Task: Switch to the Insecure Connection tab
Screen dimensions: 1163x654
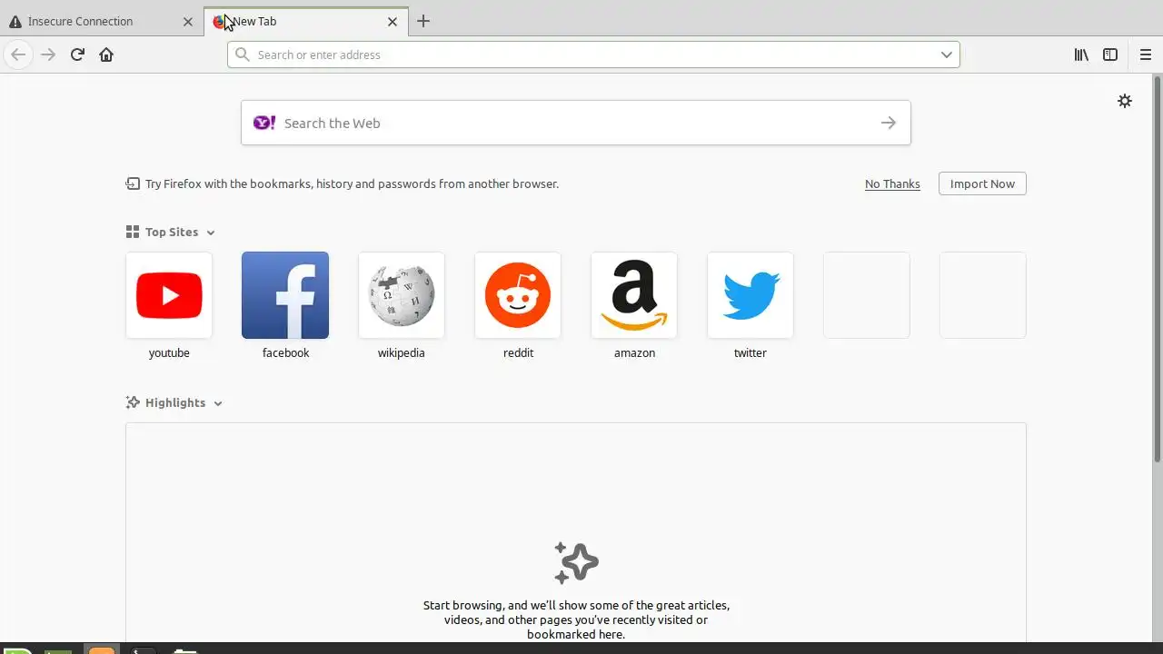Action: [x=102, y=21]
